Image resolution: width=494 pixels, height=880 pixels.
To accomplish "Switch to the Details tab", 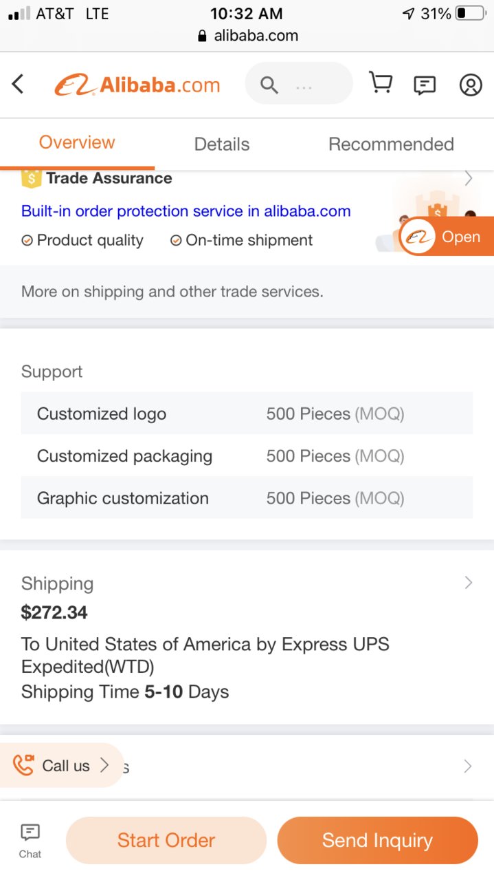I will [x=222, y=144].
